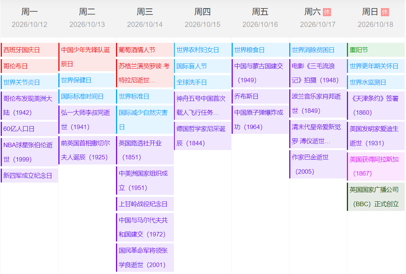The image size is (406, 274).
Task: Select the 周一 2026/10/12 column header
Action: point(30,18)
